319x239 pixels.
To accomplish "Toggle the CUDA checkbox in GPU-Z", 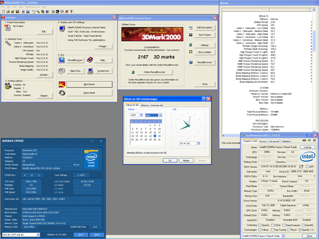I will tap(273, 225).
